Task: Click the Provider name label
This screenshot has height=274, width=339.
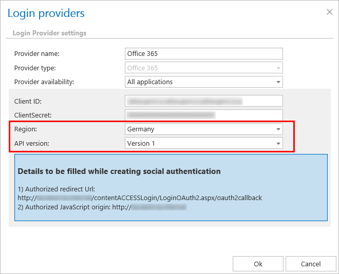Action: (x=37, y=54)
